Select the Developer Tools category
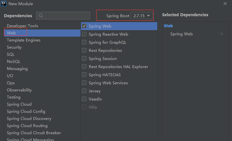The image size is (232, 141). click(42, 26)
